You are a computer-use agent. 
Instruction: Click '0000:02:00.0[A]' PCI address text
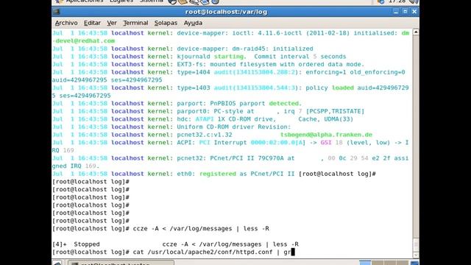click(x=278, y=142)
